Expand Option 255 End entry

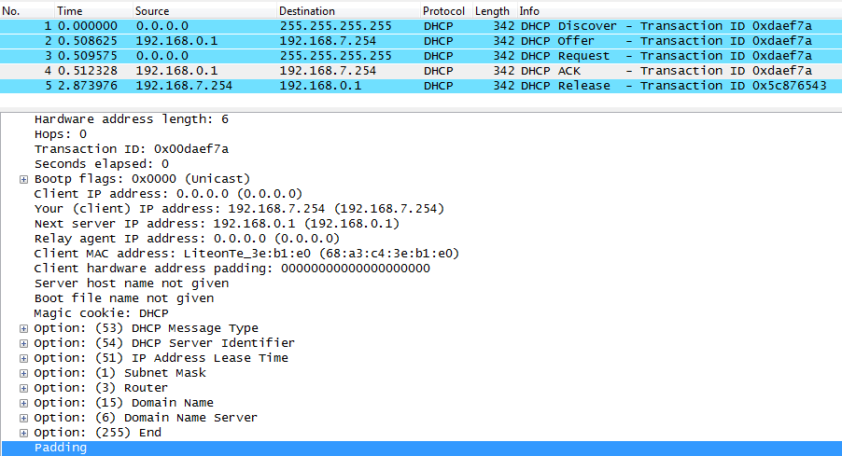(x=23, y=433)
